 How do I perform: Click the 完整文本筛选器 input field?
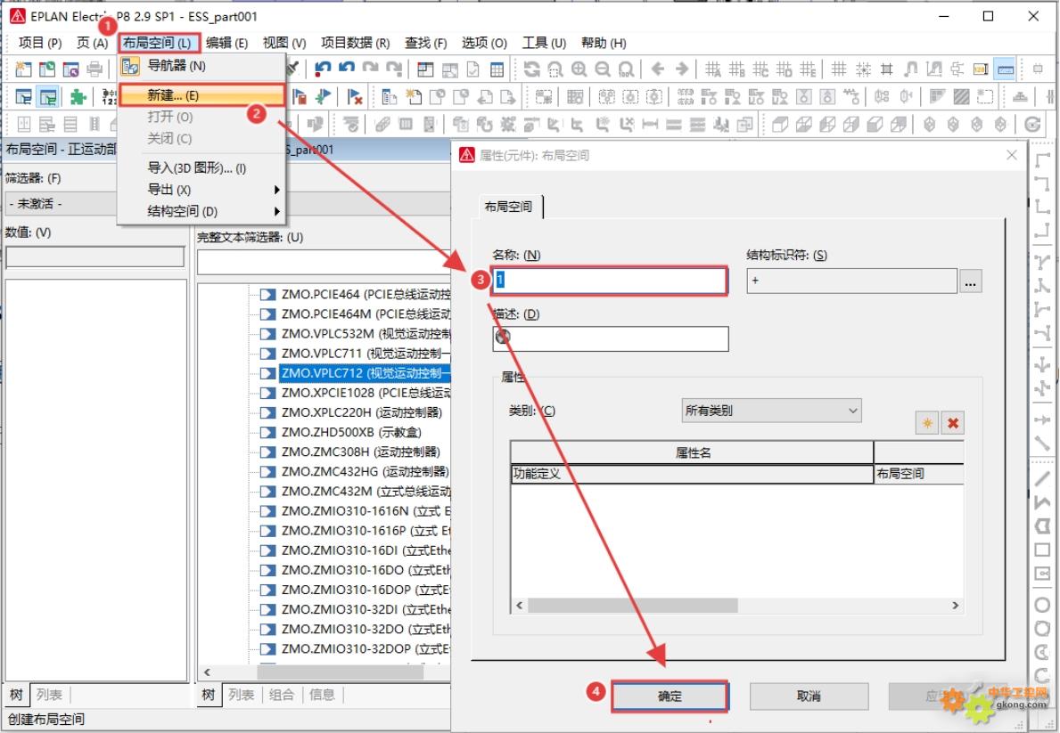324,262
